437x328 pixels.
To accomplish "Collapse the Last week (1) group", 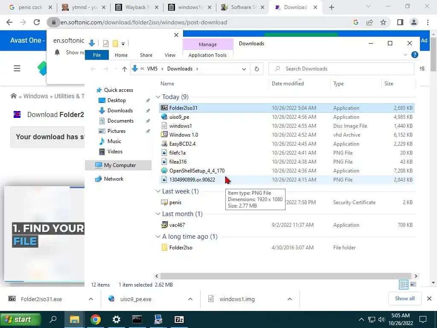I will pos(158,191).
